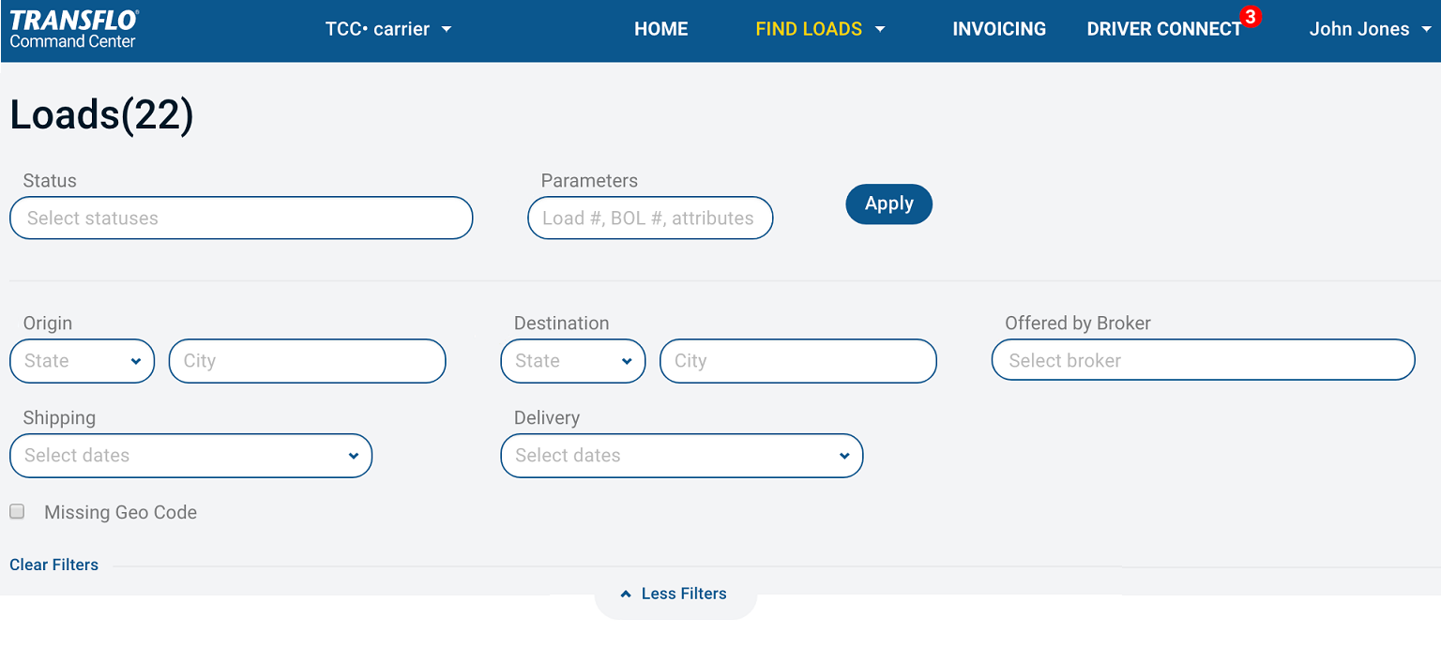Click the Clear Filters link
This screenshot has width=1441, height=648.
coord(53,565)
